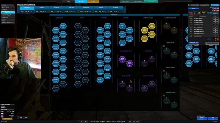Select the top node in Cooldown column
The width and height of the screenshot is (220, 123).
tap(63, 26)
